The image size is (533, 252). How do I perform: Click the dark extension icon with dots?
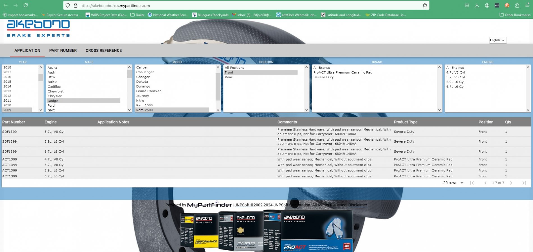pyautogui.click(x=497, y=5)
